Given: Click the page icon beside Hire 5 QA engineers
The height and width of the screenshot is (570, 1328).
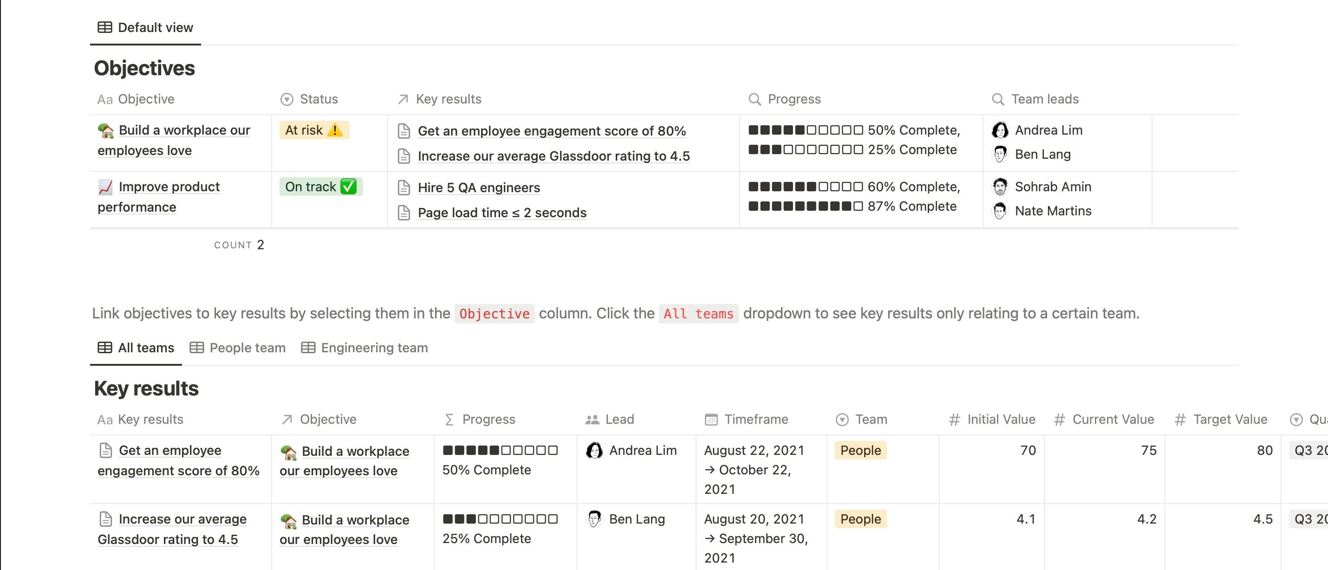Looking at the screenshot, I should (x=404, y=188).
